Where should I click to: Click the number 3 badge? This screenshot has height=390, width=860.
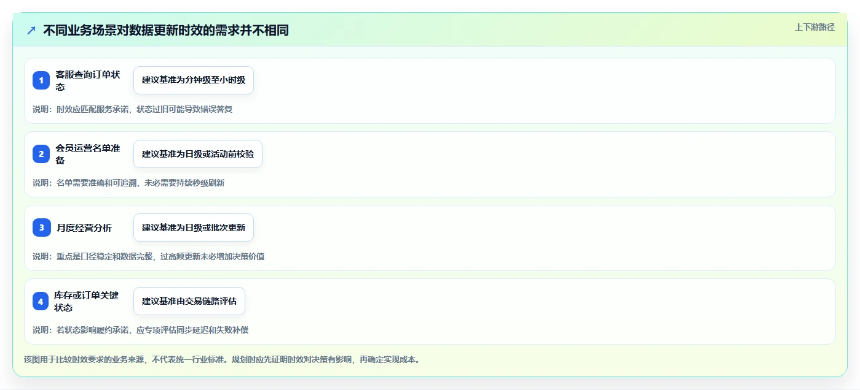tap(41, 227)
